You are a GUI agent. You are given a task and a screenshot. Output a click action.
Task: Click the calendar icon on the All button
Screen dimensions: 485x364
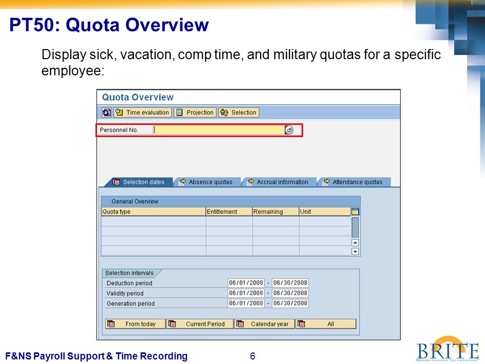[x=301, y=324]
